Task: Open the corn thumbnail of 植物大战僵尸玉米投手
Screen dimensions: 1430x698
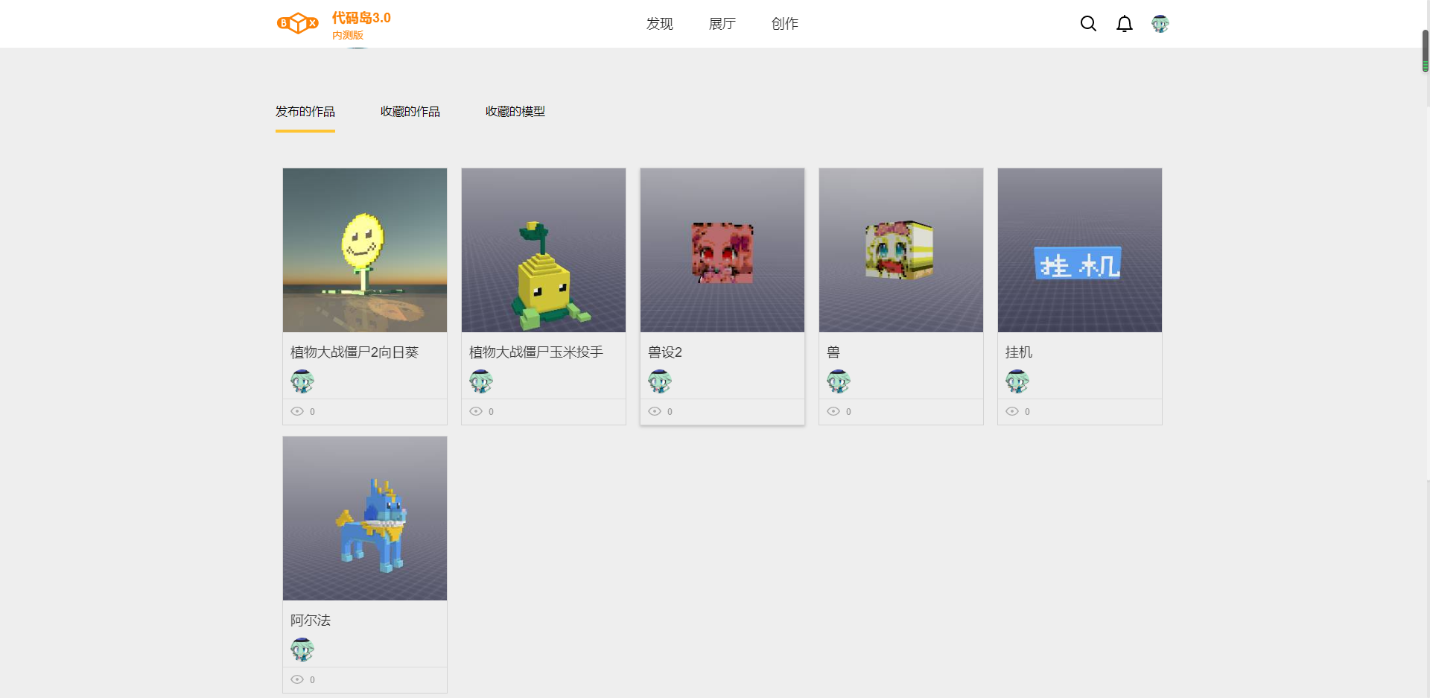Action: click(x=544, y=250)
